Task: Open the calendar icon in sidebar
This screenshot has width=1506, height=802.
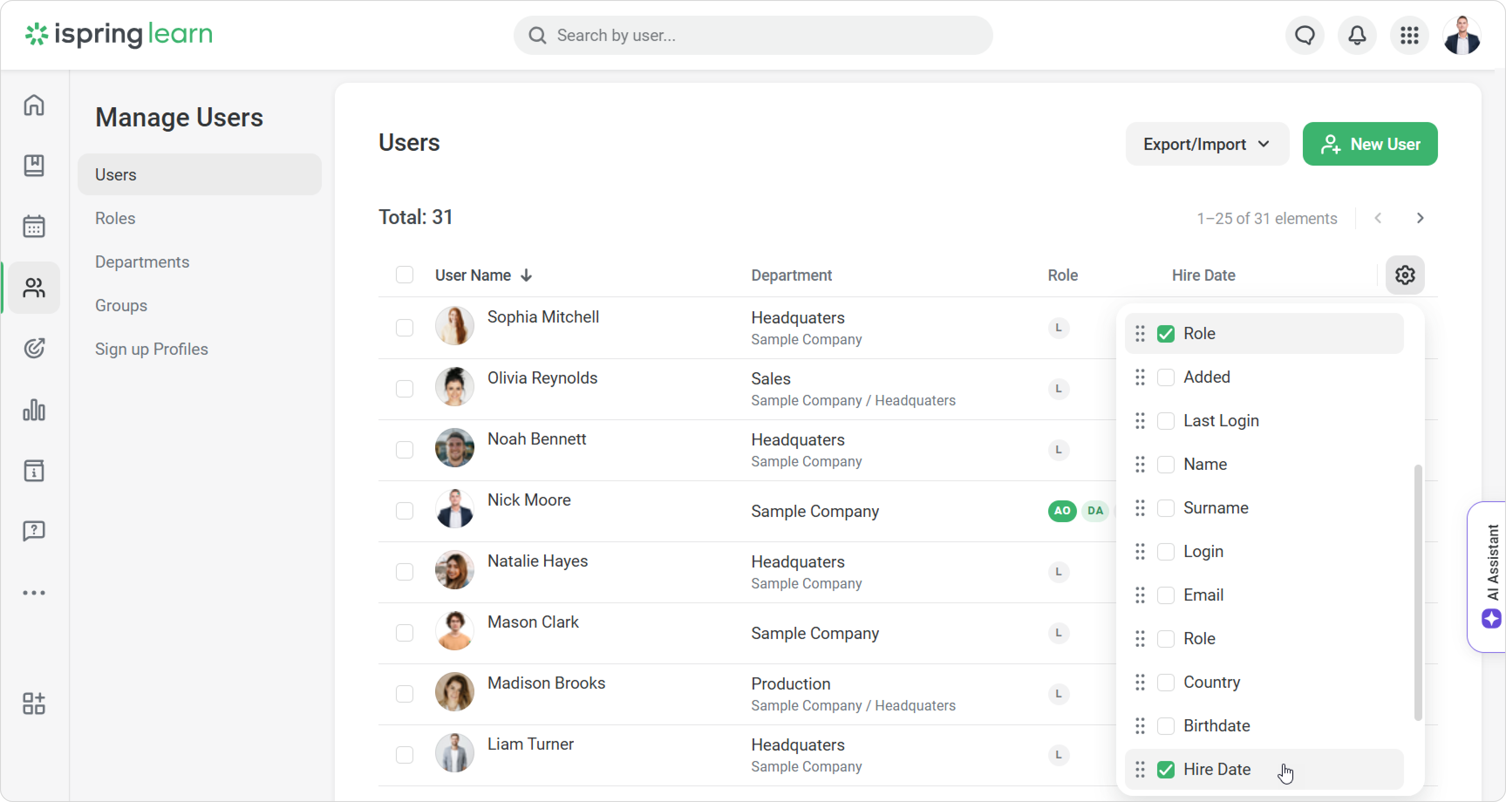Action: [x=34, y=226]
